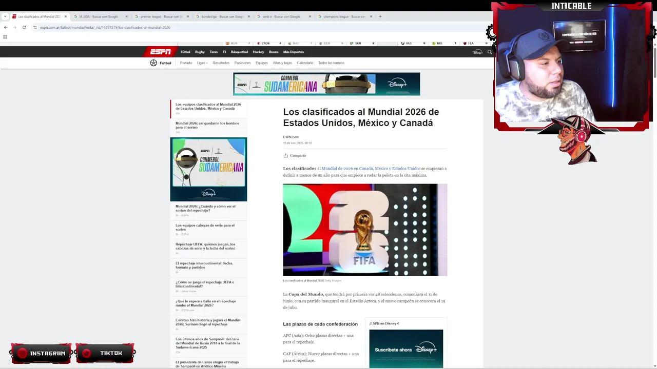
Task: Go to Portada in Fútbol subnav
Action: pos(186,63)
